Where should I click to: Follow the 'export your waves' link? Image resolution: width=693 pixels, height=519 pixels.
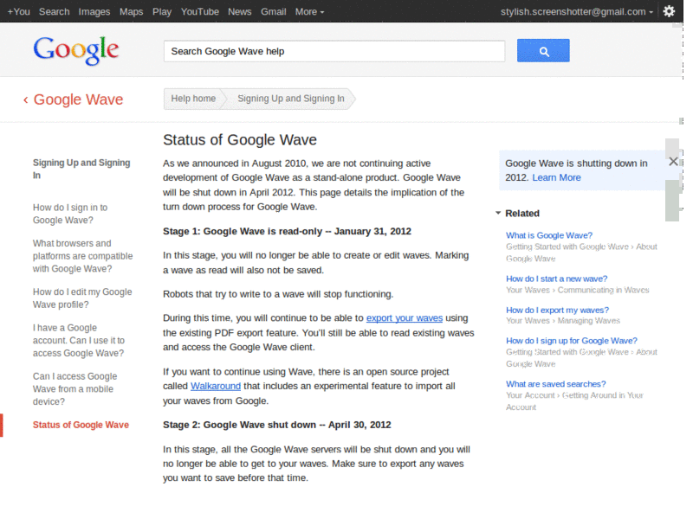[405, 318]
